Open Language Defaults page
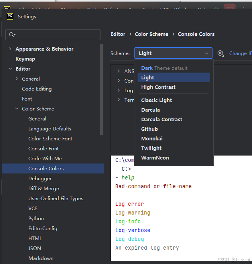252x264 pixels. pyautogui.click(x=50, y=129)
